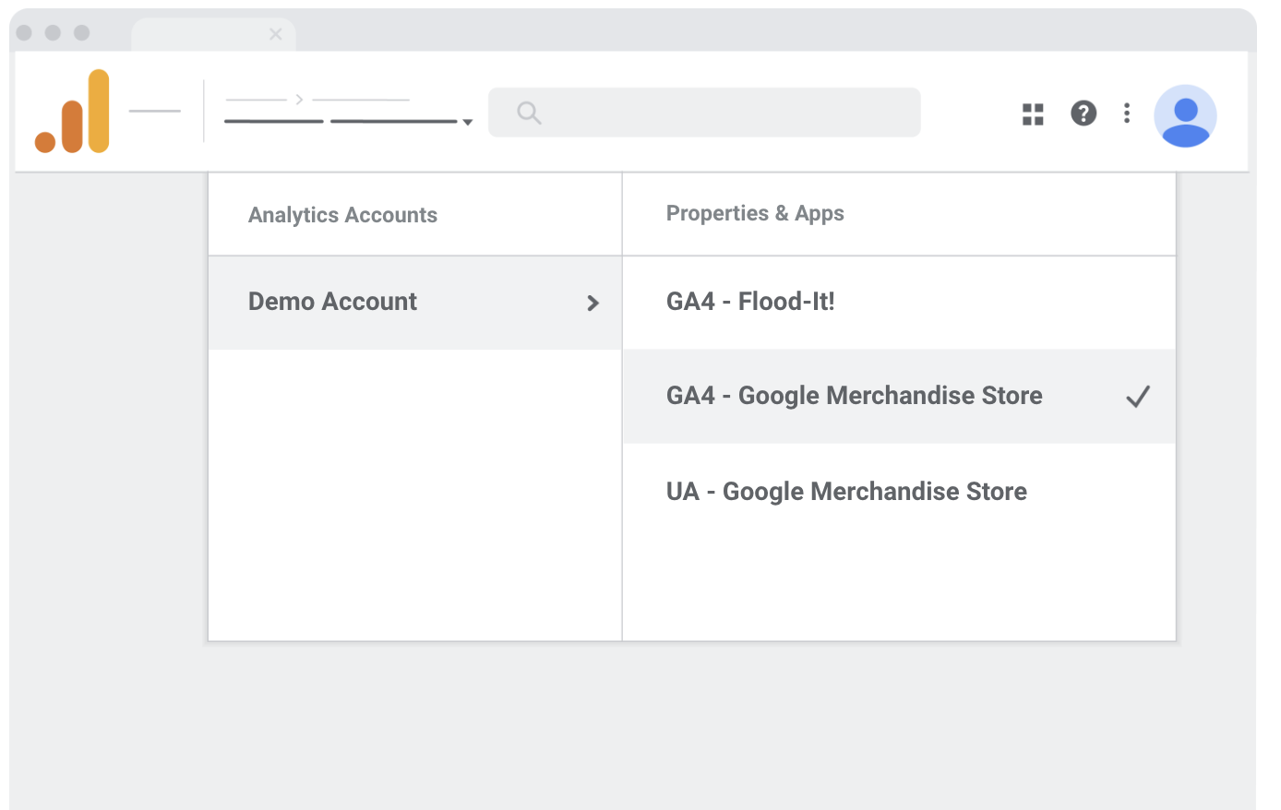Click the red macOS window close button
Viewport: 1281px width, 810px height.
pyautogui.click(x=25, y=33)
